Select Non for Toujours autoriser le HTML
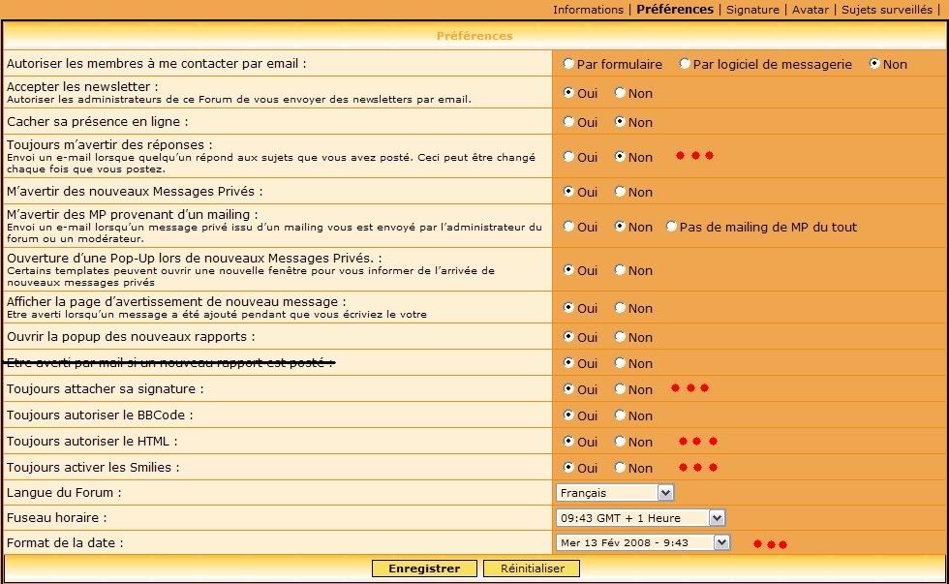The image size is (949, 584). pos(620,442)
